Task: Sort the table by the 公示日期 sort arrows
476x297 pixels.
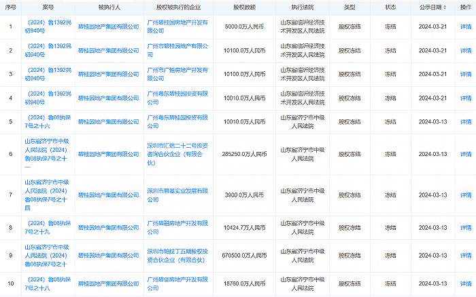Action: 445,7
